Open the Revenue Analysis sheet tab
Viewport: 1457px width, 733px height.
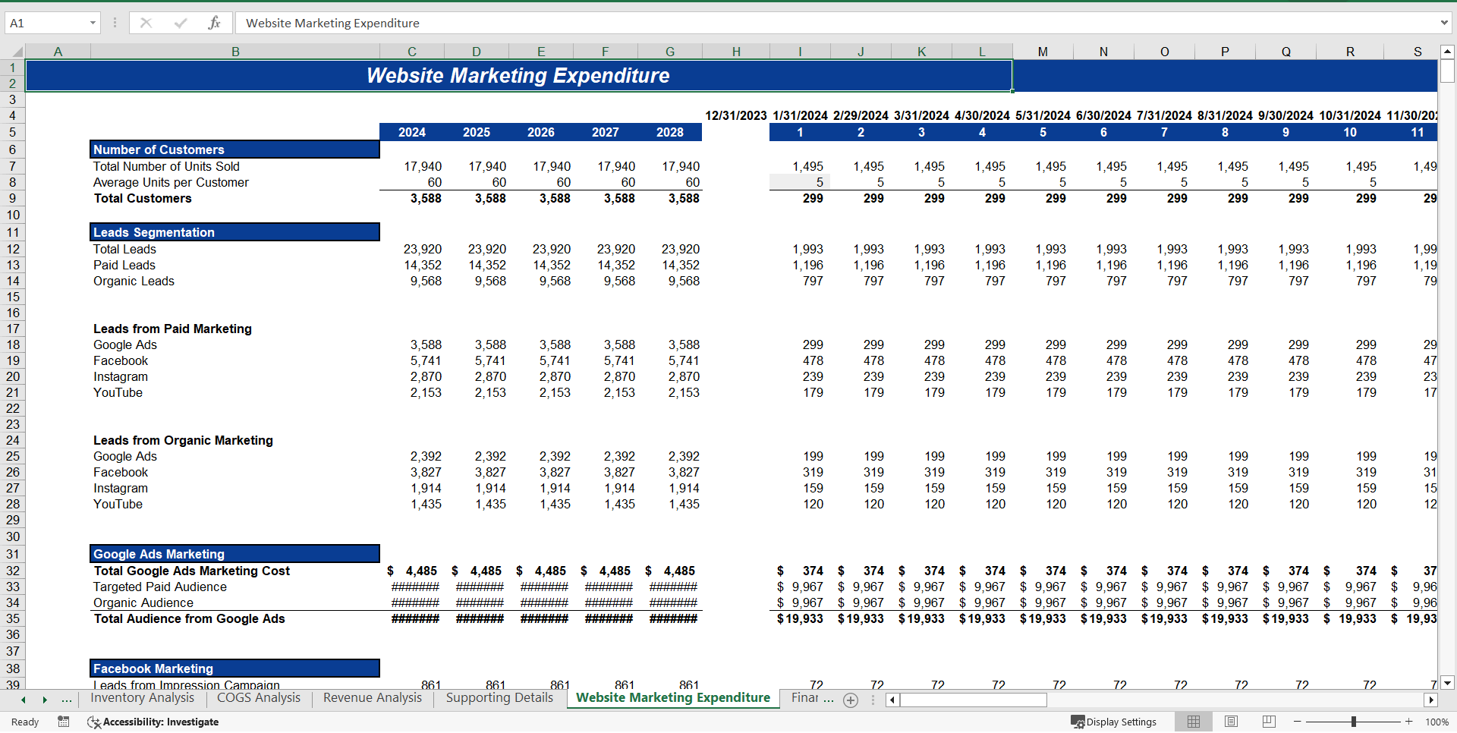373,698
